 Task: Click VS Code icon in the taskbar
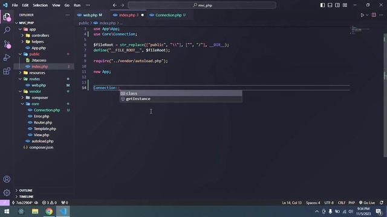(63, 212)
